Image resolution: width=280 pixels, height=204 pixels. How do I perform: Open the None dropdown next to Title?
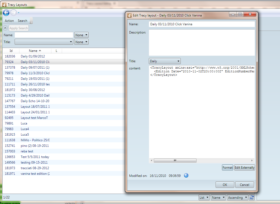[81, 42]
